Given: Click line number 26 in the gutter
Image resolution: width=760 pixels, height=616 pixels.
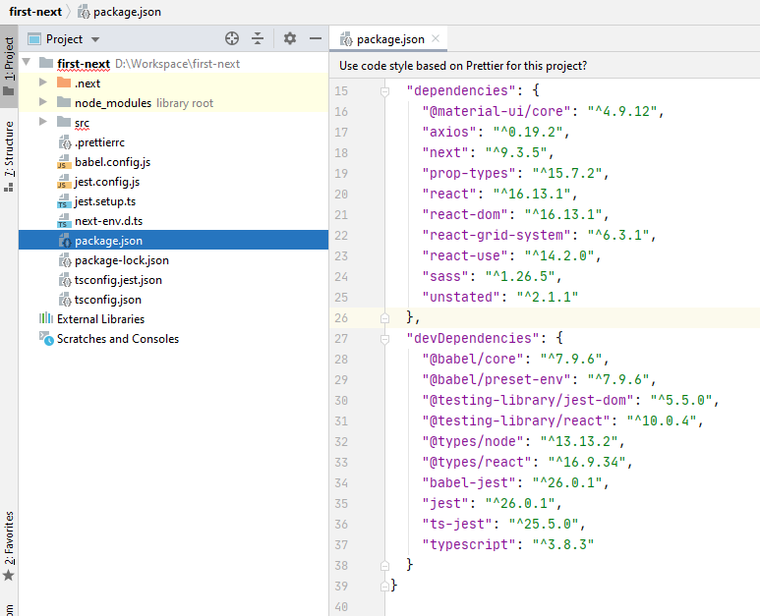Looking at the screenshot, I should 341,317.
